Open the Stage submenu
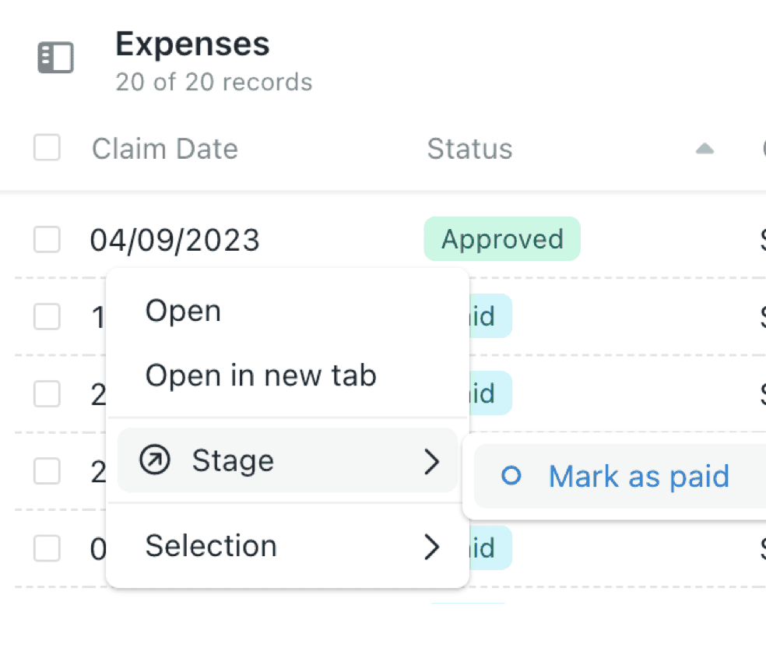The image size is (766, 648). (232, 460)
